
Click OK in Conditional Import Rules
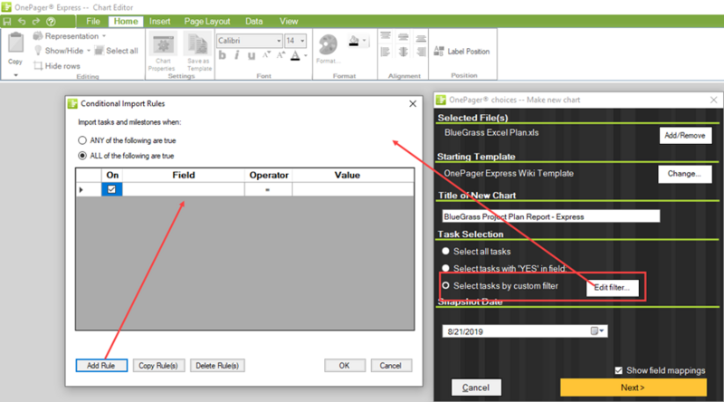[345, 366]
